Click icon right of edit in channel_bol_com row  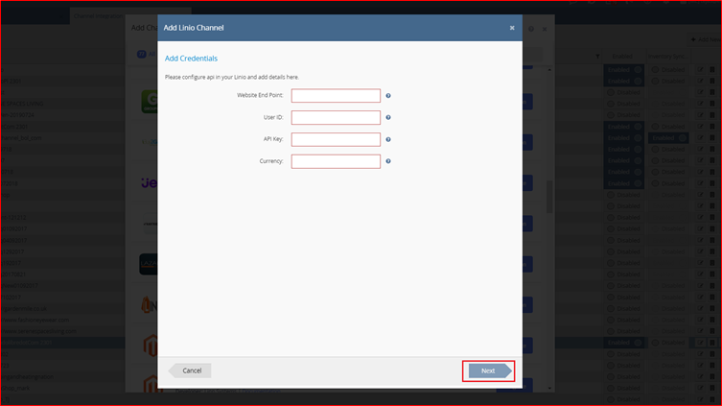711,138
